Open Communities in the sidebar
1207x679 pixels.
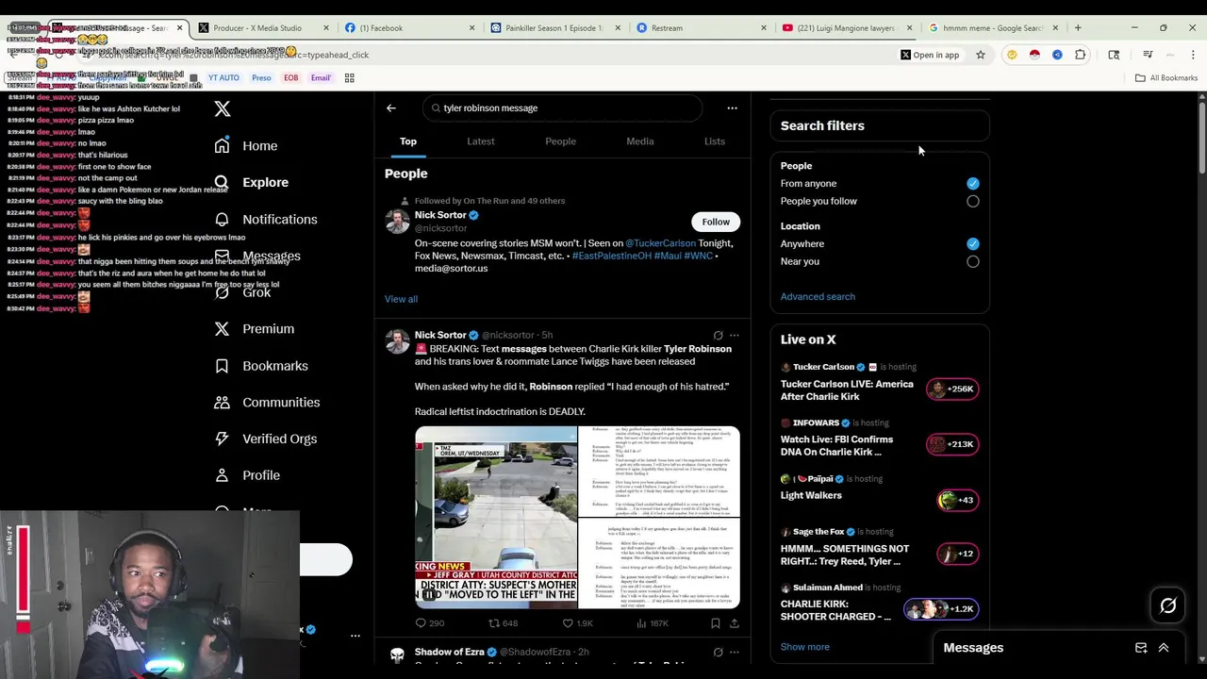pos(267,402)
